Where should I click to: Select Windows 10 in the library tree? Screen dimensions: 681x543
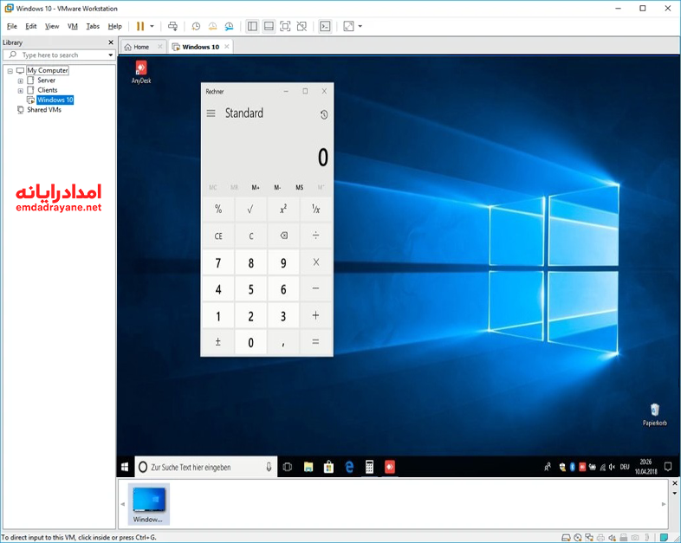55,100
